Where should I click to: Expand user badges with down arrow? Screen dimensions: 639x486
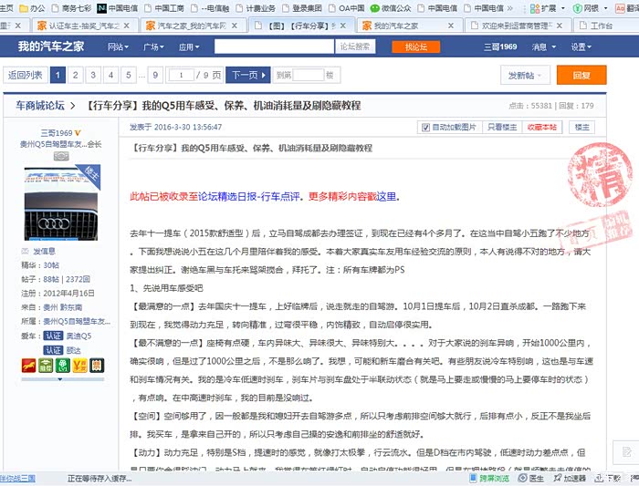pos(61,378)
